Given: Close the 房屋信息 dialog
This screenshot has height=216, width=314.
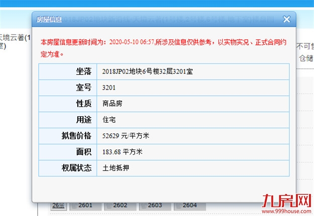Looking at the screenshot, I should click(x=286, y=19).
